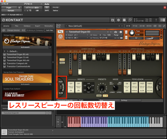The height and width of the screenshot is (139, 167).
Task: Toggle the Vibrato Upper switch
Action: 78,87
